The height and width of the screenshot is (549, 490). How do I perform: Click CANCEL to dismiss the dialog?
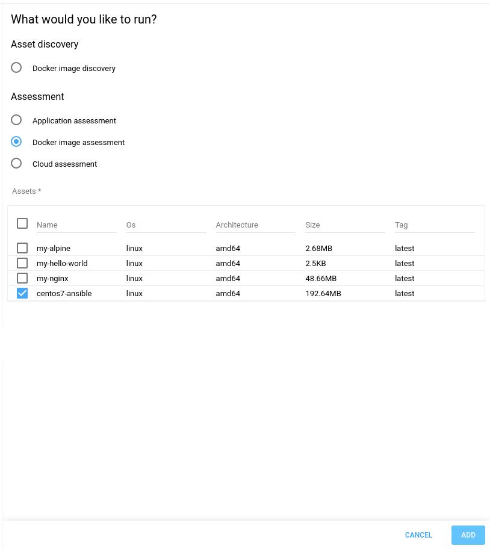click(x=418, y=535)
